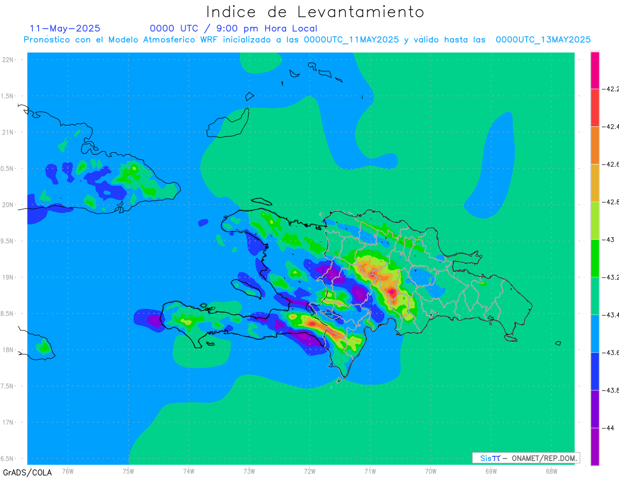Click the 75W longitude label
This screenshot has height=478, width=619.
tap(128, 471)
